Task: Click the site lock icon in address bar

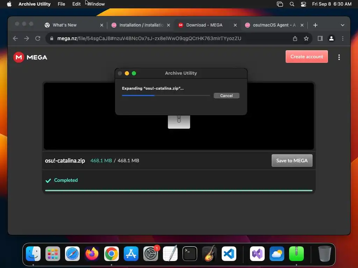Action: pyautogui.click(x=52, y=38)
